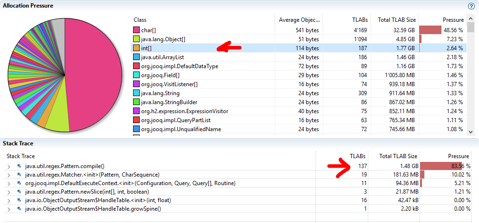This screenshot has height=223, width=479.
Task: Expand the Matcher.<init> stack trace row
Action: click(9, 175)
